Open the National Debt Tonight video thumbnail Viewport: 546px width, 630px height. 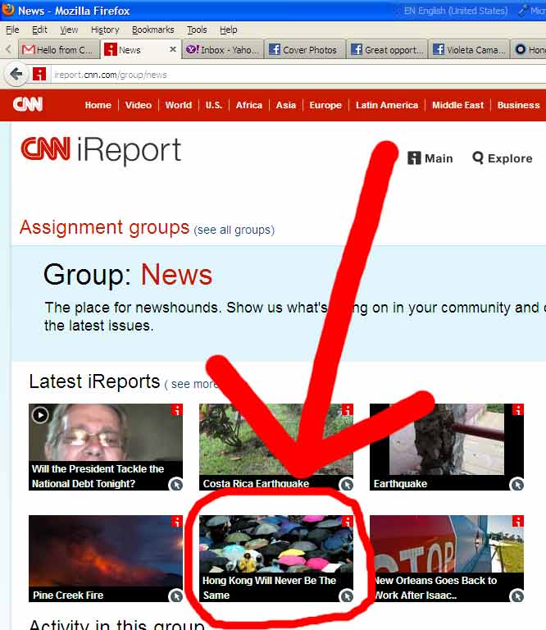106,447
